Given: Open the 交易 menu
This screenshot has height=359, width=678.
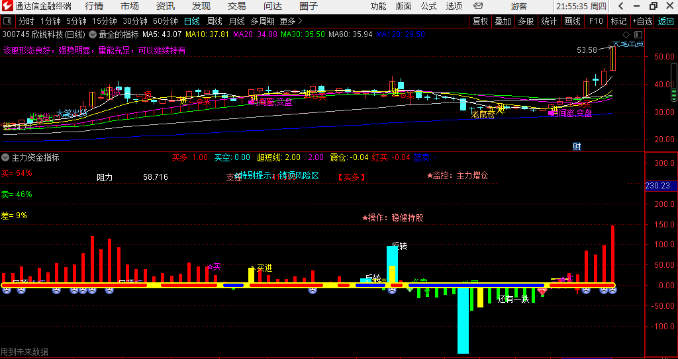Looking at the screenshot, I should point(237,6).
